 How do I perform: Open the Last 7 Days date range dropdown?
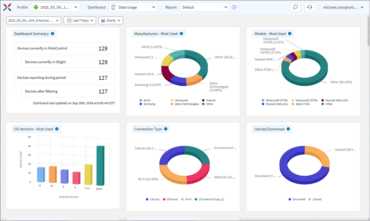pyautogui.click(x=80, y=20)
